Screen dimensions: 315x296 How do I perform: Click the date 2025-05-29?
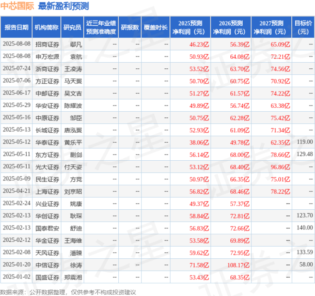coord(17,105)
